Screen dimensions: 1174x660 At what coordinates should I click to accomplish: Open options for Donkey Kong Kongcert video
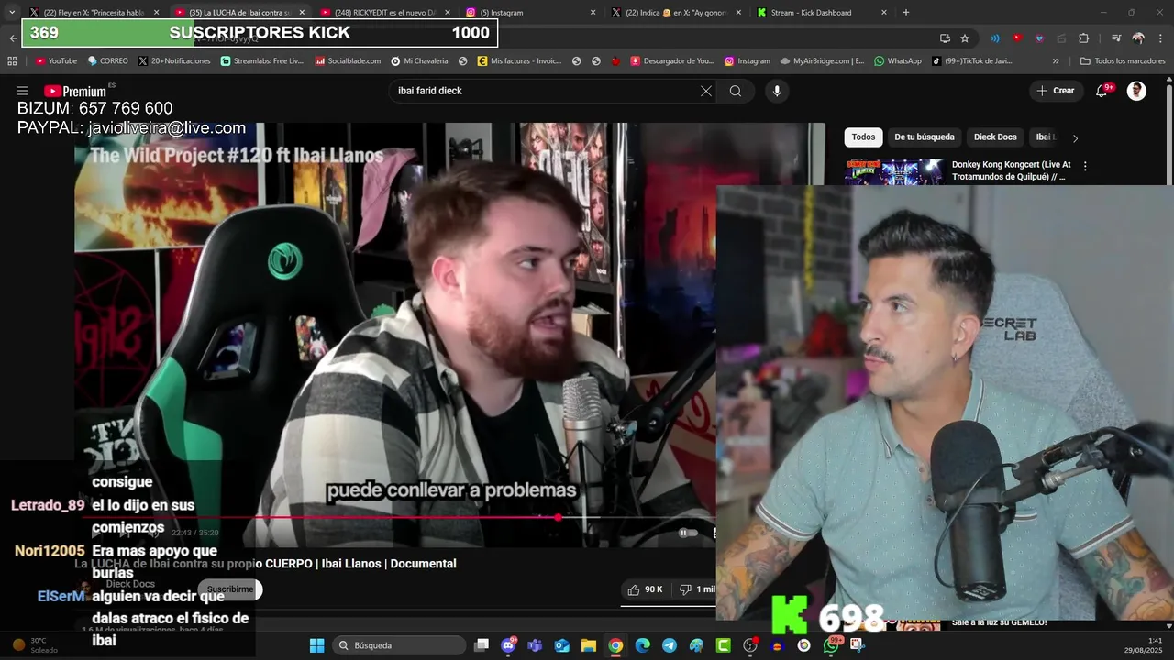pyautogui.click(x=1085, y=166)
